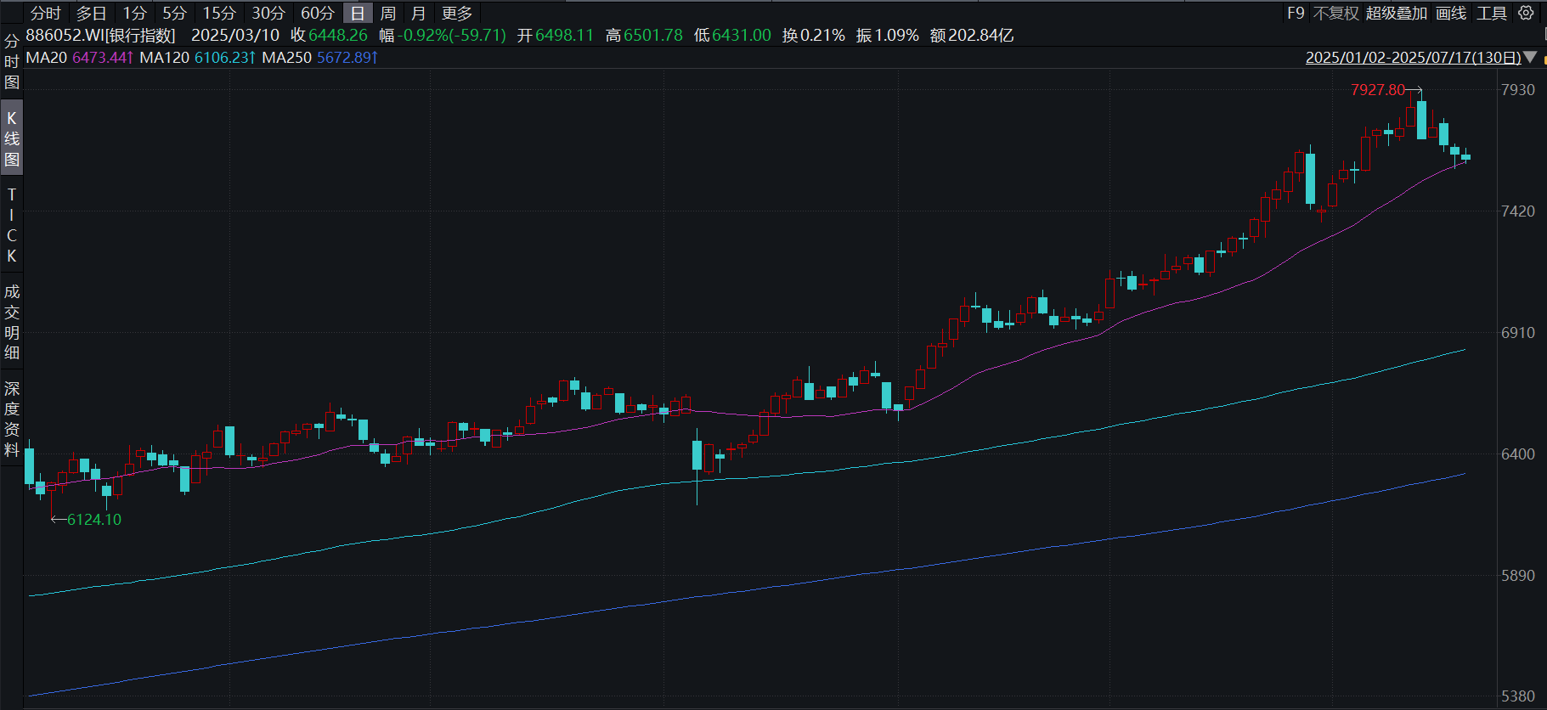Open the 更多 periods menu
Viewport: 1547px width, 710px height.
point(457,13)
